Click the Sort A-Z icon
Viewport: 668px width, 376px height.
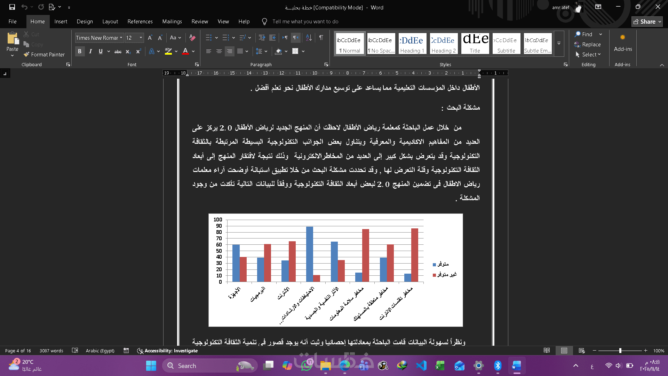tap(309, 38)
